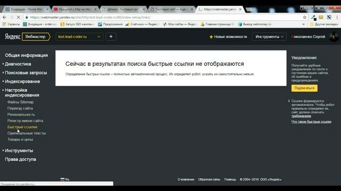
Task: Expand the Диагностика sidebar section
Action: pos(18,64)
